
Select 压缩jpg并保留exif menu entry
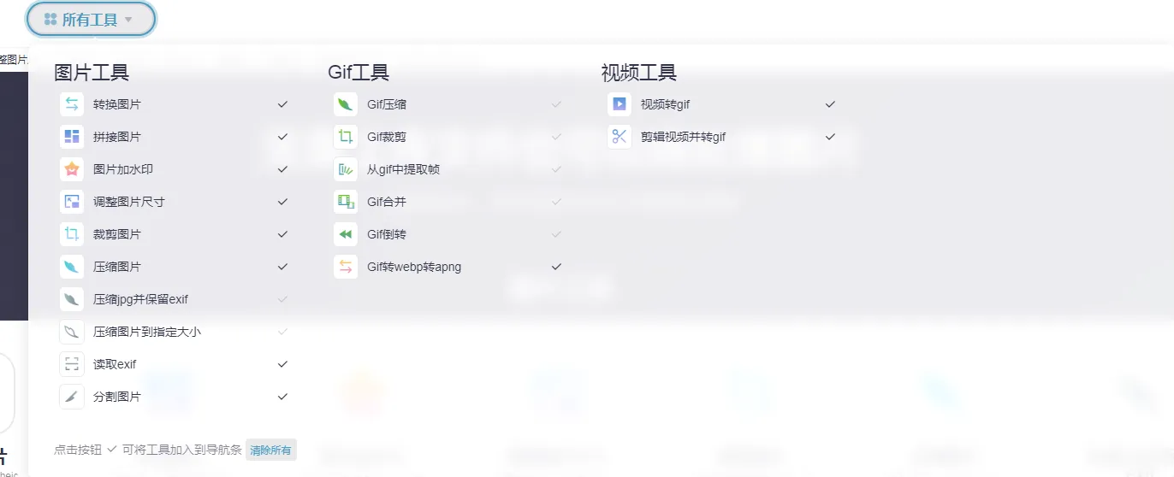[140, 299]
